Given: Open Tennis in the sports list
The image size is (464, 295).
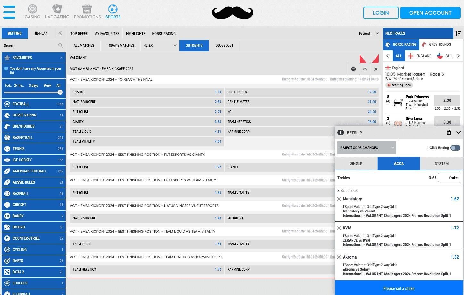Looking at the screenshot, I should pyautogui.click(x=34, y=149).
